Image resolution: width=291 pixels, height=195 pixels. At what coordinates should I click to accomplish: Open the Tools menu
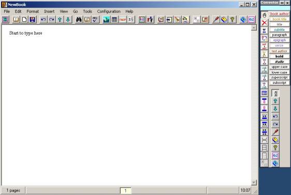tap(88, 11)
